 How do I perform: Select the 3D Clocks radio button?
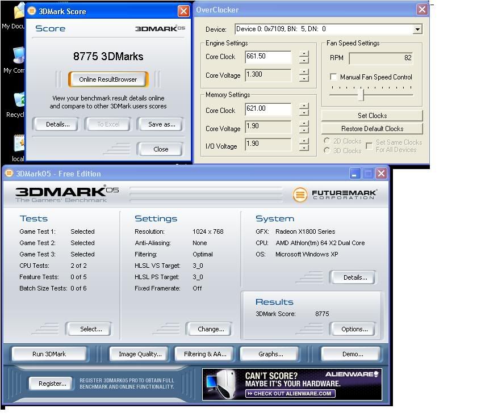(327, 150)
